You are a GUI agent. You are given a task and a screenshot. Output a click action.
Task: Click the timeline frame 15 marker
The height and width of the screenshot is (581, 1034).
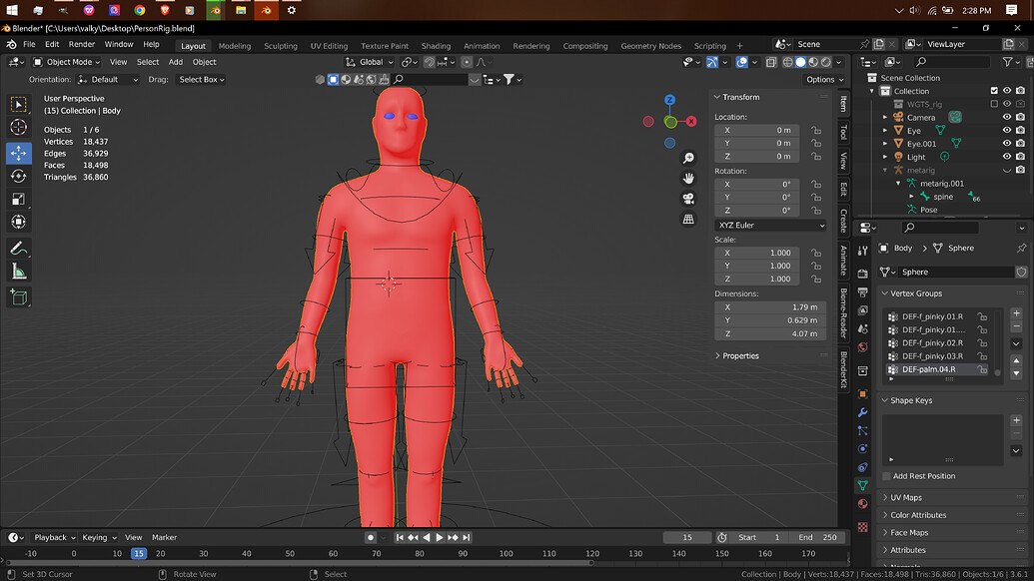139,554
